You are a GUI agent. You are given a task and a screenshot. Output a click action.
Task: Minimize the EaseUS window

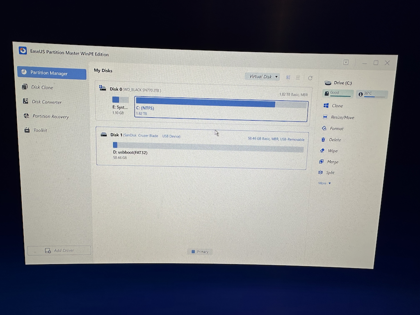[364, 63]
